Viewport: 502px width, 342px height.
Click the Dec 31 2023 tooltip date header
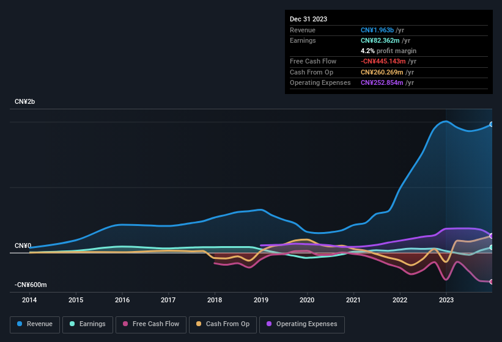tap(308, 19)
